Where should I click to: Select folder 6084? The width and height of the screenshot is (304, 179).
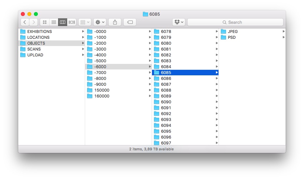[x=185, y=67]
